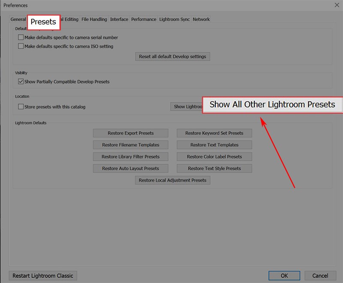343x283 pixels.
Task: Open the File Handling tab
Action: pyautogui.click(x=94, y=19)
